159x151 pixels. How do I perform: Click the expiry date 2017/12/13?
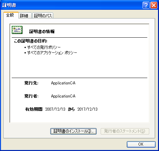coord(88,109)
